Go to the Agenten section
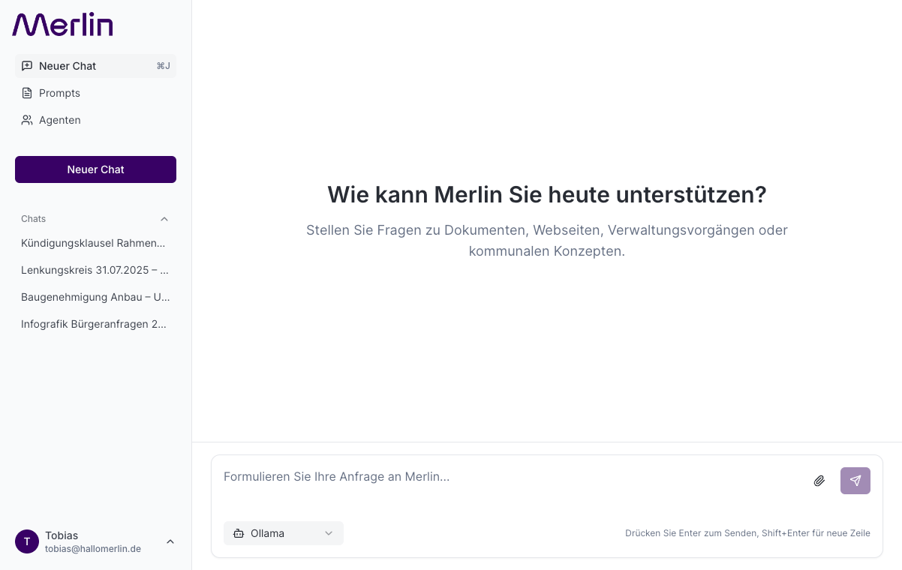This screenshot has width=902, height=570. pyautogui.click(x=95, y=120)
